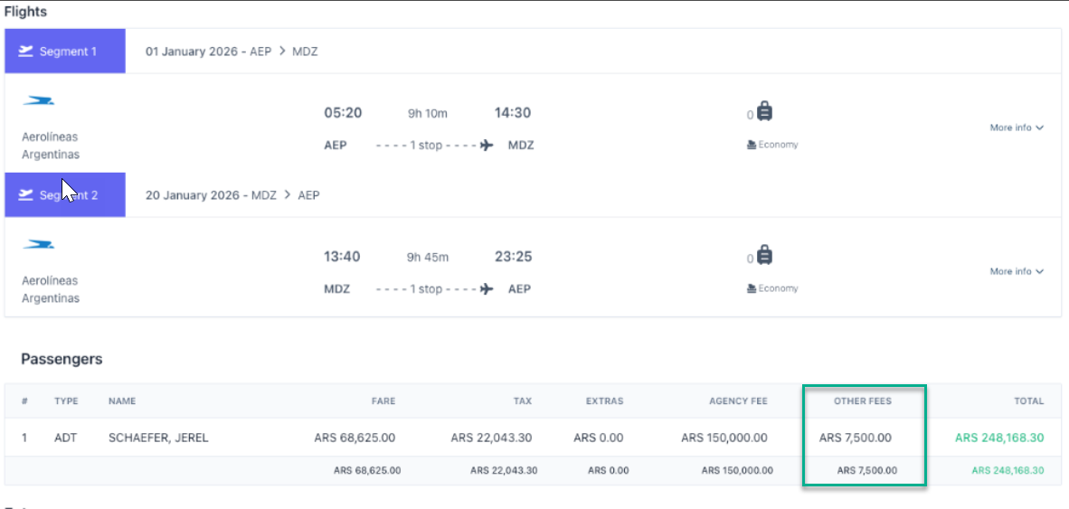Screen dimensions: 1069x509
Task: Click the plane icon beside AEP arrival
Action: pyautogui.click(x=486, y=289)
